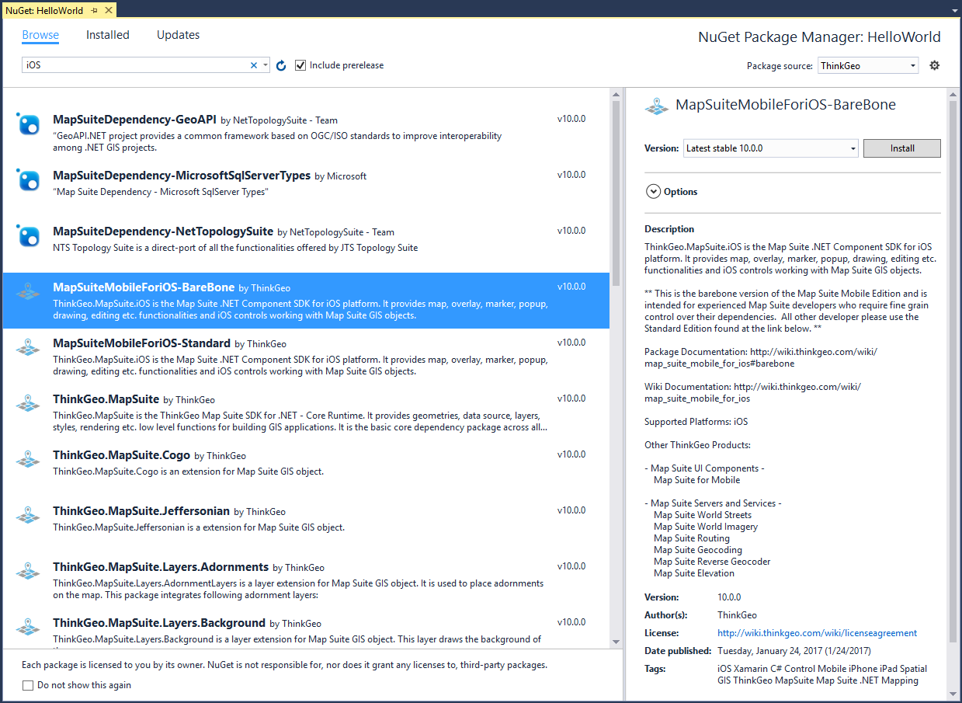The width and height of the screenshot is (962, 703).
Task: Click the package list vertical scrollbar
Action: click(616, 194)
